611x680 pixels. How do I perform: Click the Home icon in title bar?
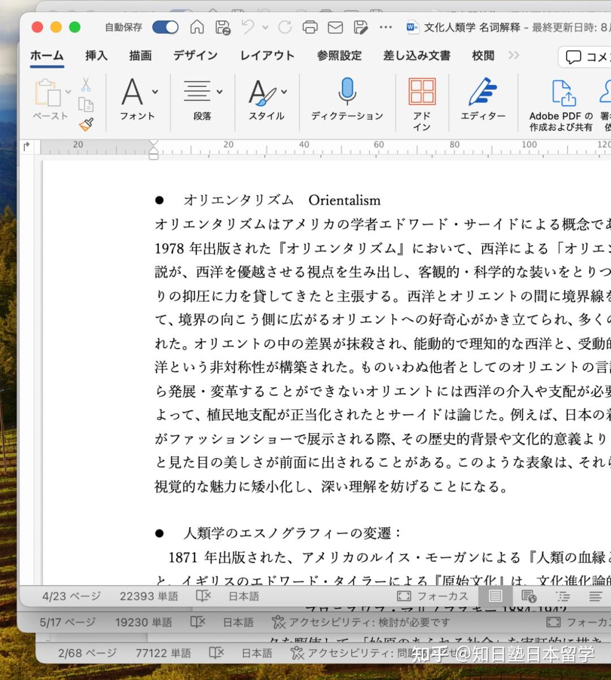coord(197,27)
